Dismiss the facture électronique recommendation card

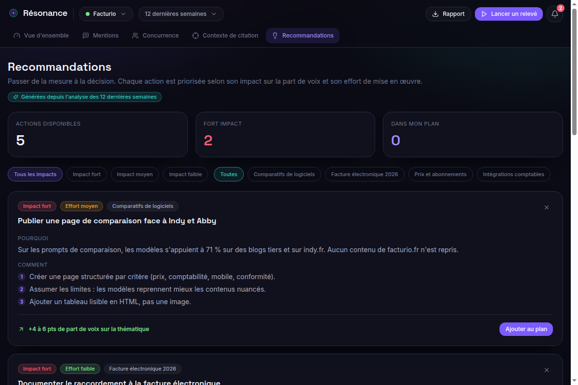[547, 370]
